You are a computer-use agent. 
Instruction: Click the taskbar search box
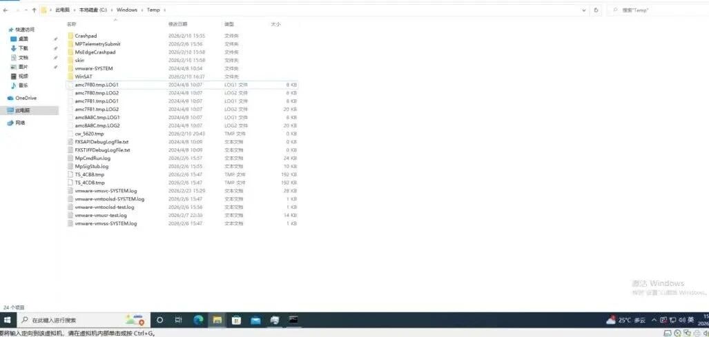[84, 320]
